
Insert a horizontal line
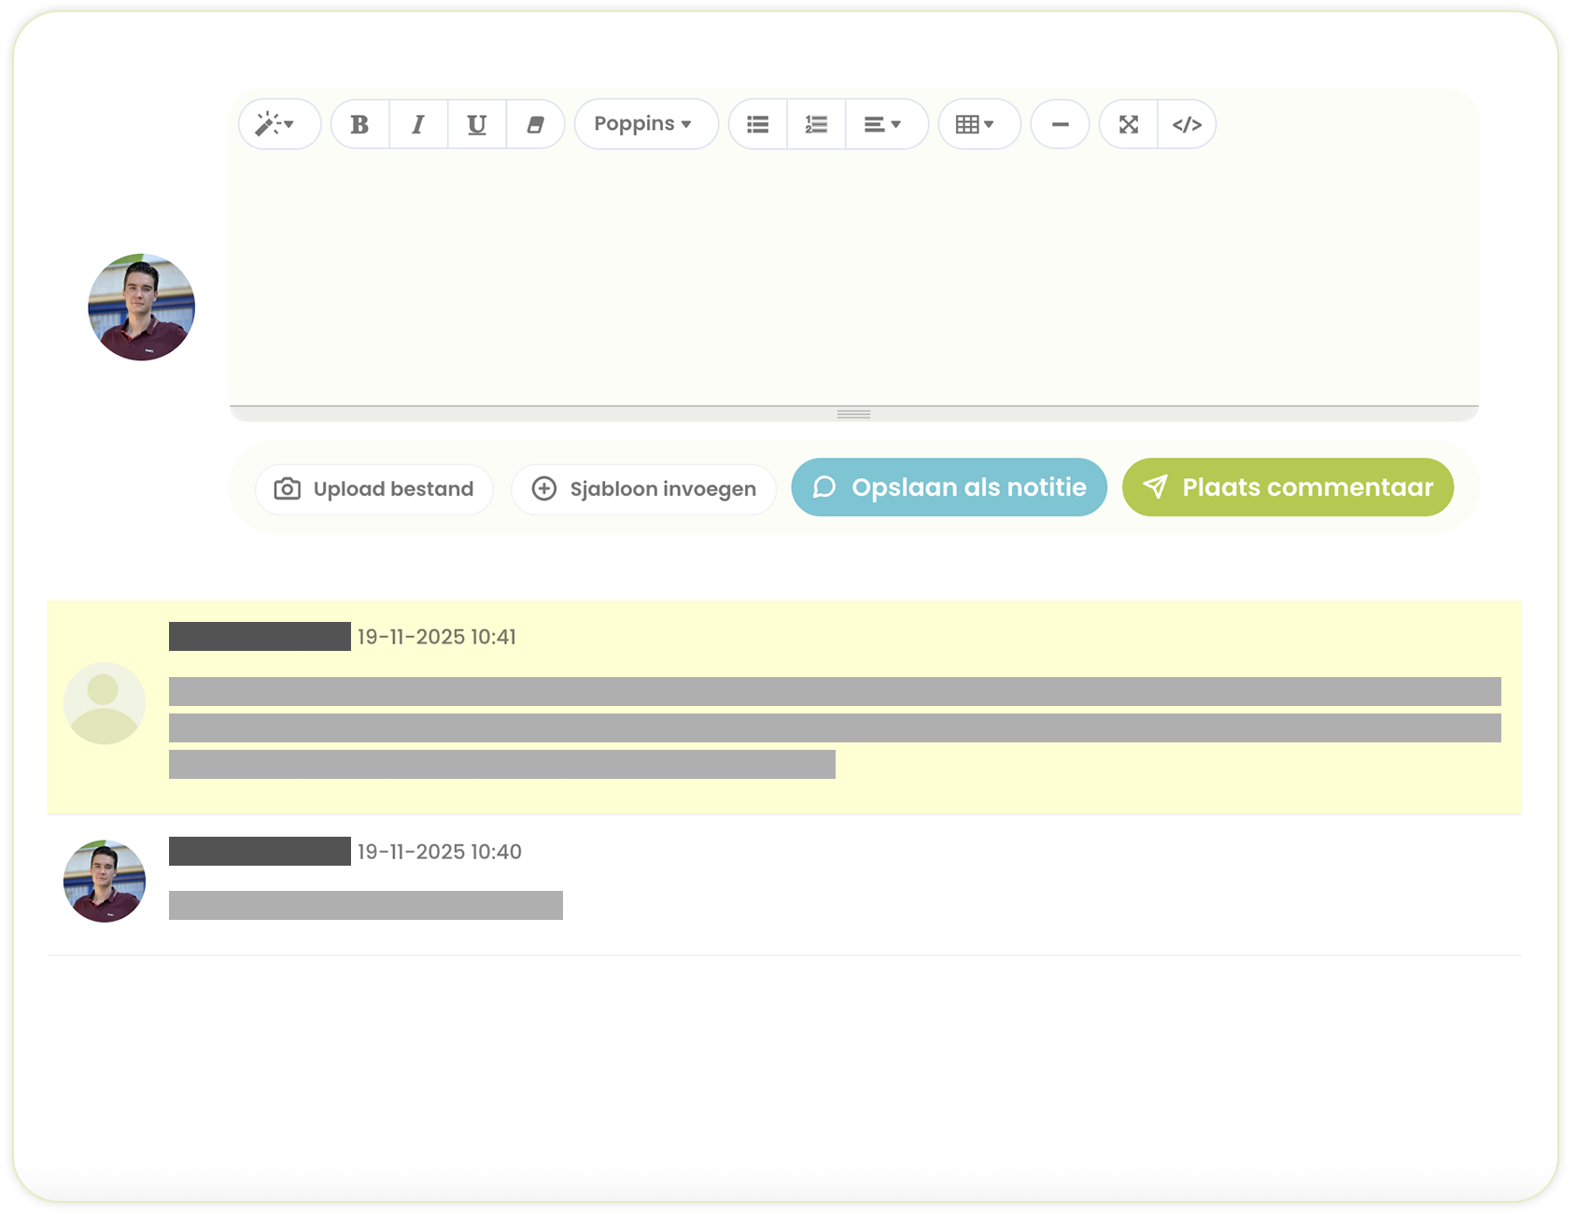click(x=1060, y=124)
